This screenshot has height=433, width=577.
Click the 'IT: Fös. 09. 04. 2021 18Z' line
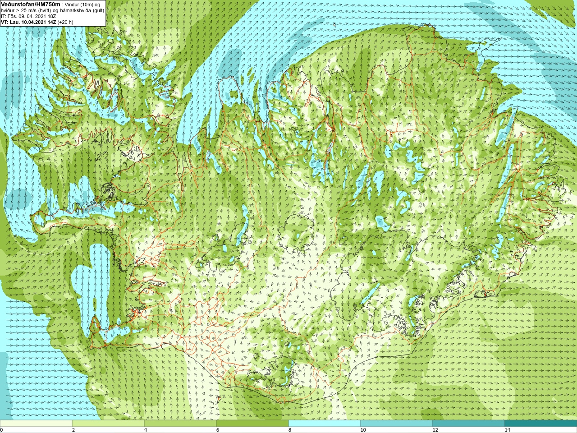28,16
